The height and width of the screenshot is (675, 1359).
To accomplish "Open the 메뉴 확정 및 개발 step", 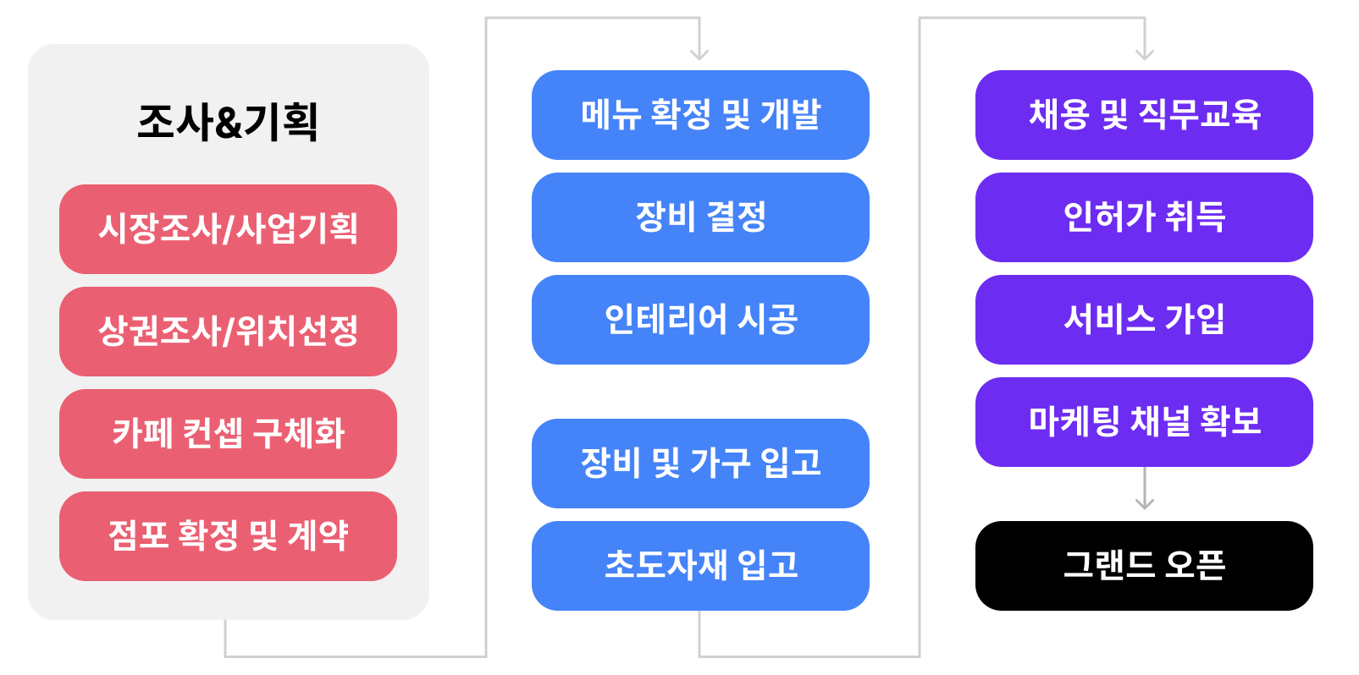I will coord(700,115).
